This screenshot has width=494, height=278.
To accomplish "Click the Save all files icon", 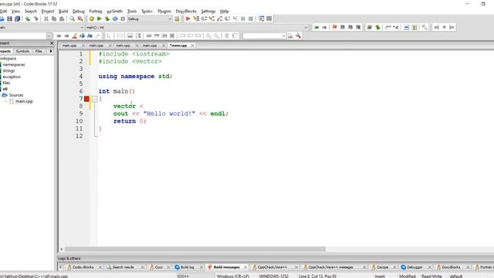I will [x=17, y=19].
